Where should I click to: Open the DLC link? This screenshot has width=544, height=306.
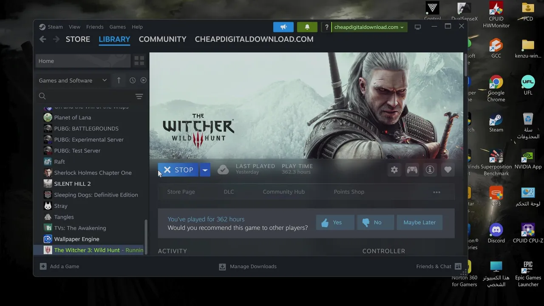[x=229, y=192]
